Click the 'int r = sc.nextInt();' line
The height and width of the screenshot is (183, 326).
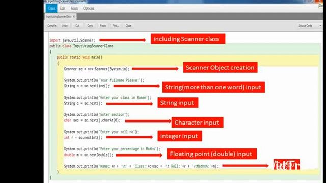point(83,138)
